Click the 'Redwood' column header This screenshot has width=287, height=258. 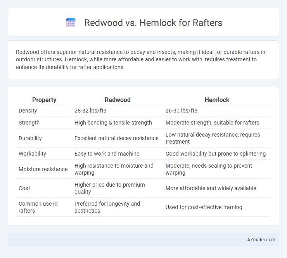(x=118, y=100)
